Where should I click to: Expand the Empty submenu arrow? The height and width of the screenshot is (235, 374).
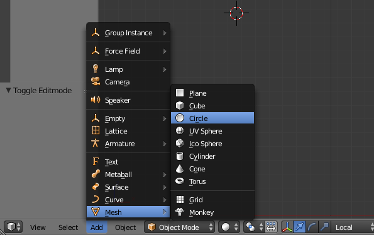(165, 118)
